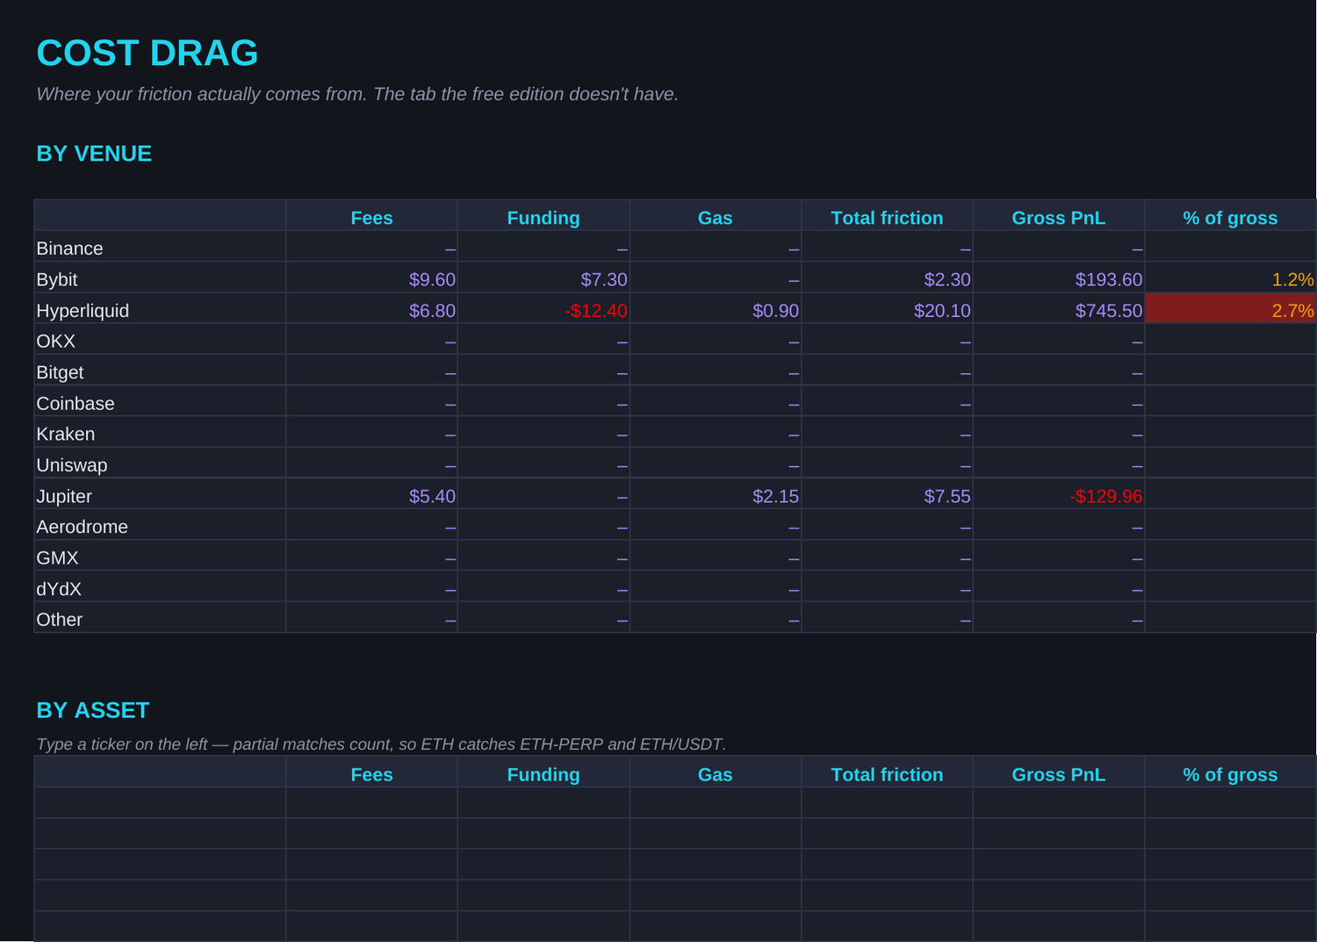Screen dimensions: 1317x942
Task: Click the Gas header in BY VENUE table
Action: [716, 218]
